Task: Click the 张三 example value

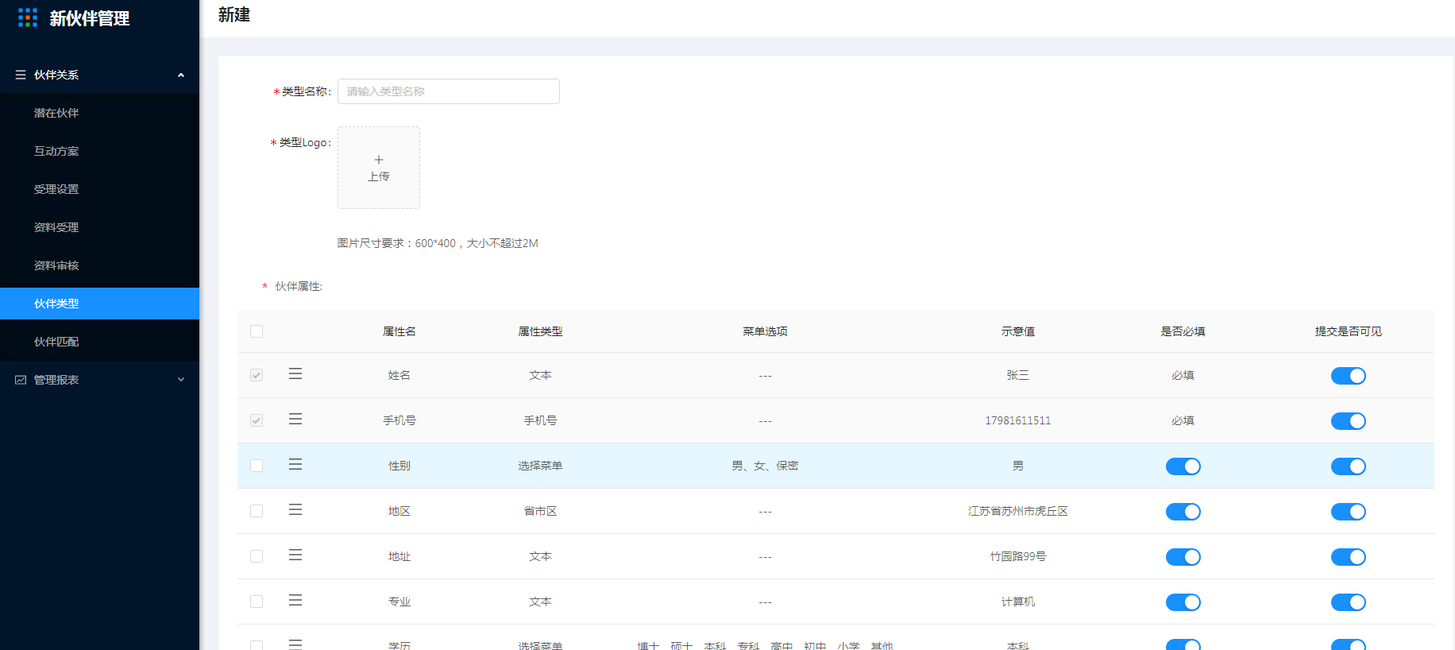Action: point(1018,375)
